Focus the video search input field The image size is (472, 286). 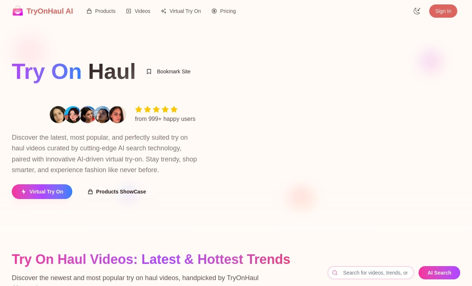[371, 273]
